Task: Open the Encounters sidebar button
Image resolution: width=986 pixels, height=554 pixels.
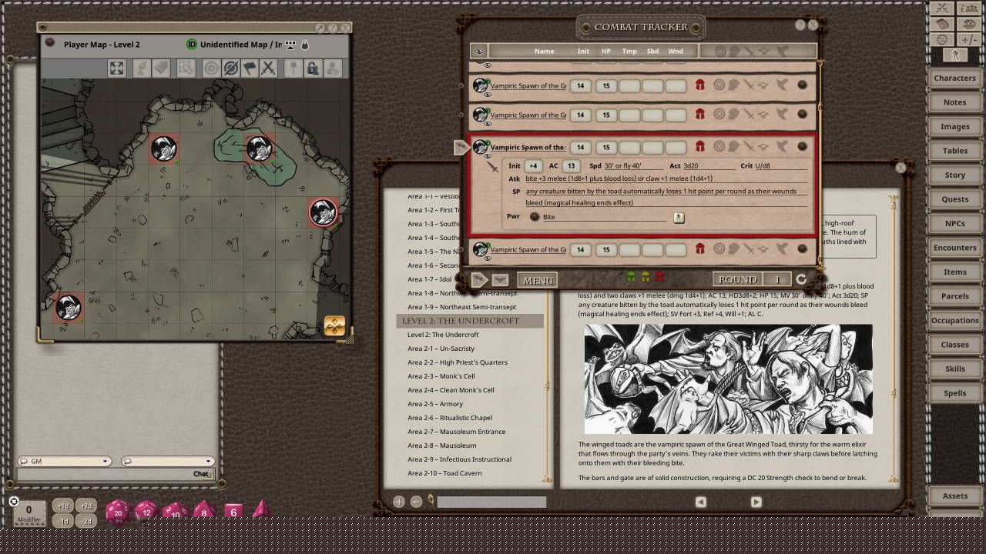Action: pyautogui.click(x=954, y=248)
